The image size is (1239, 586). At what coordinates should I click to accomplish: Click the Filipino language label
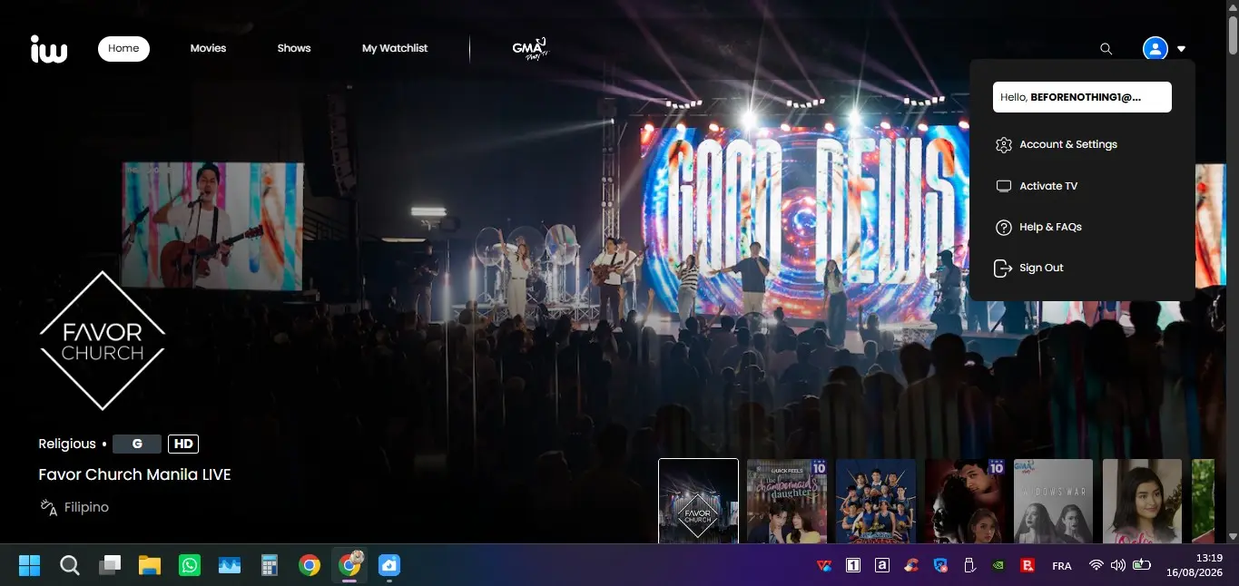[86, 507]
